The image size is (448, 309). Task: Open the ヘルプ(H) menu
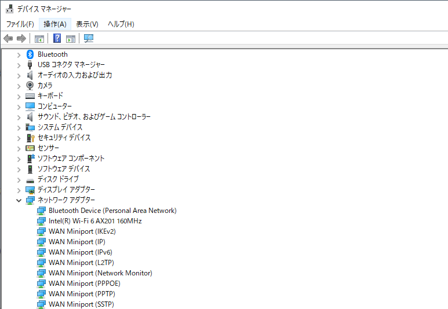[121, 24]
